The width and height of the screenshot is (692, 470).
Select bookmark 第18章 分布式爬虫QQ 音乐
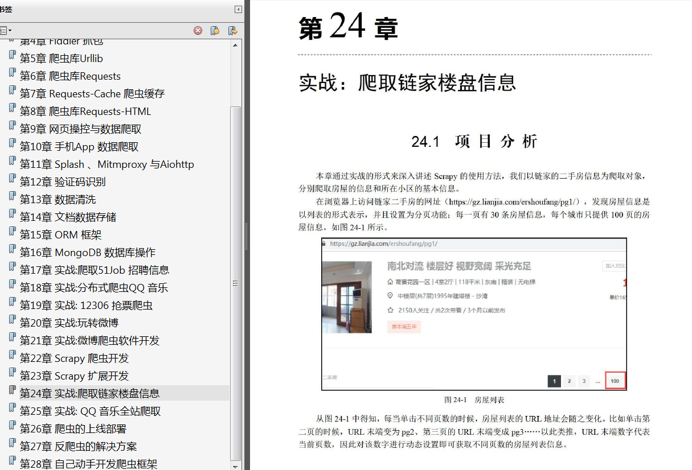(x=94, y=288)
